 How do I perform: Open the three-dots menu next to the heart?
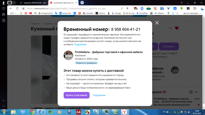pyautogui.click(x=170, y=28)
